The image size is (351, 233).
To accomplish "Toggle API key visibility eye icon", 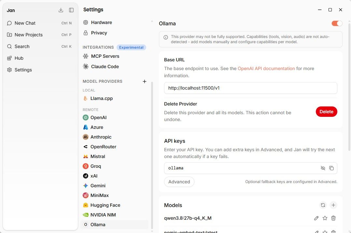I will click(323, 168).
